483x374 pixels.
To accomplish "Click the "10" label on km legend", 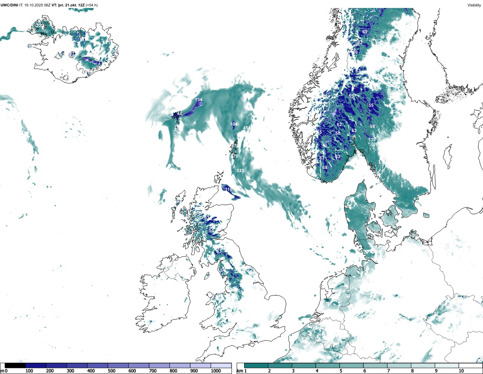I will tap(461, 371).
